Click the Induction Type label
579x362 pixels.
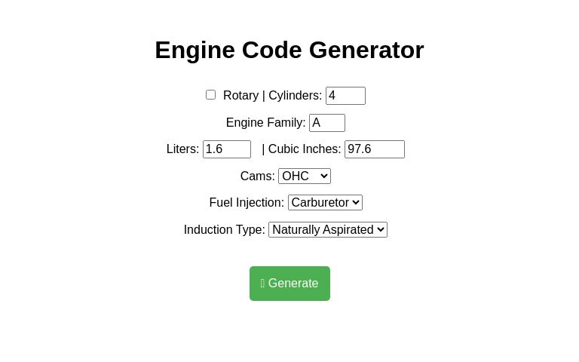click(x=224, y=229)
